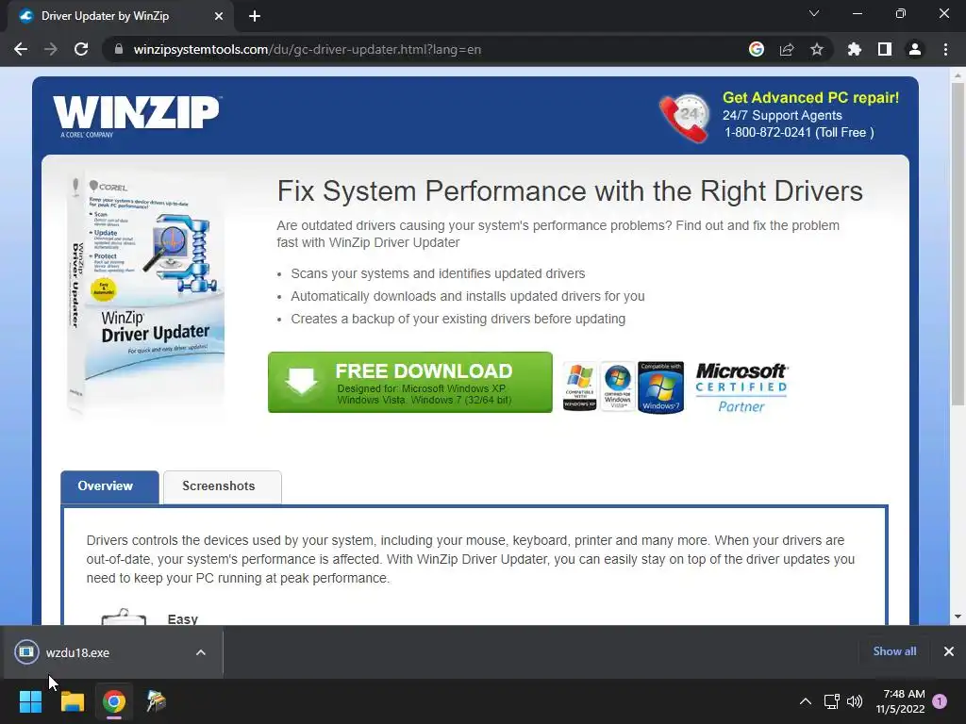
Task: Click the volume speaker icon
Action: point(855,701)
